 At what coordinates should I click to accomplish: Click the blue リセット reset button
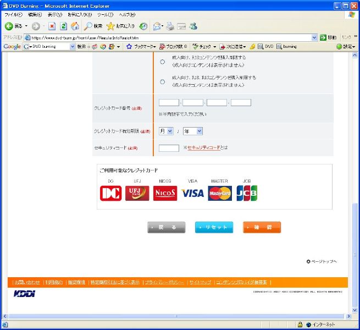click(214, 227)
